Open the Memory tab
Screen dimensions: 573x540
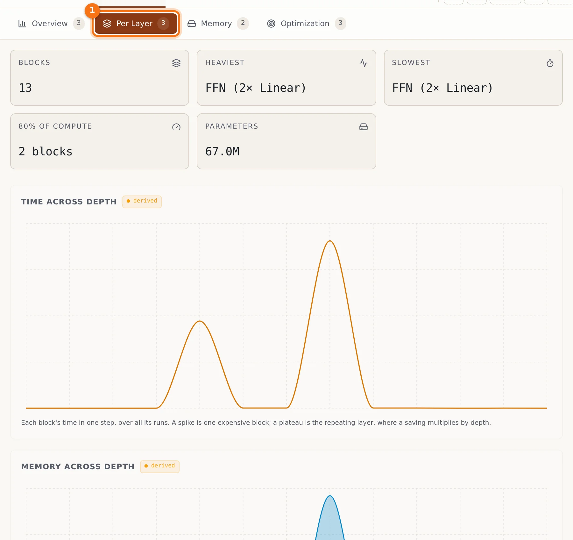[x=218, y=24]
